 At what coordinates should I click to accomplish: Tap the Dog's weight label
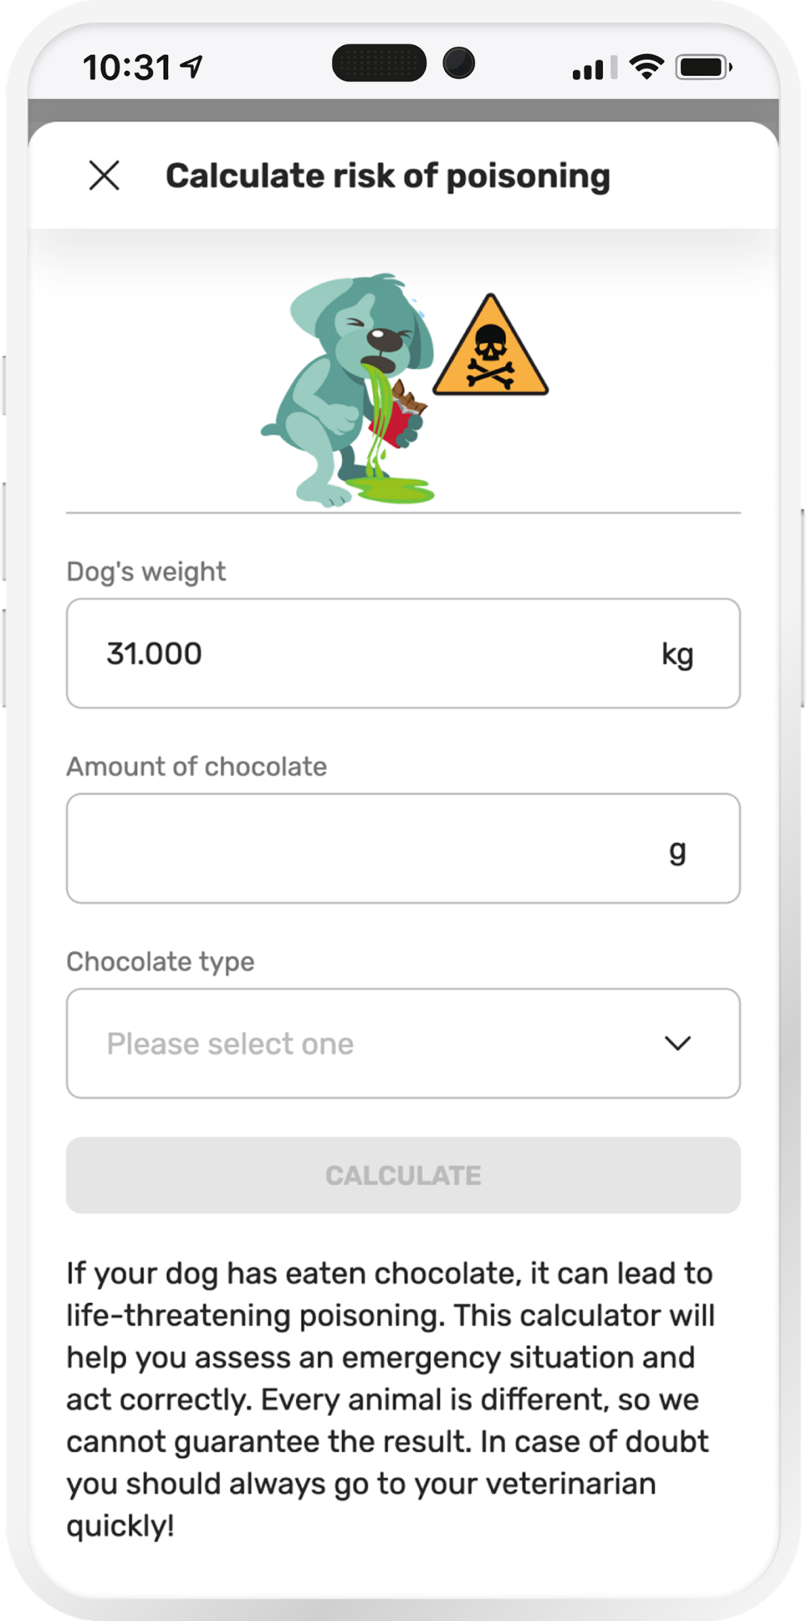pos(146,571)
